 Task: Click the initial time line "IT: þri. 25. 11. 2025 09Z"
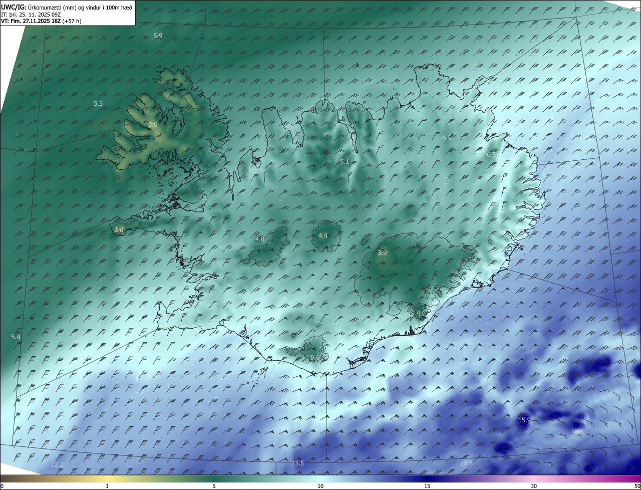pos(31,15)
